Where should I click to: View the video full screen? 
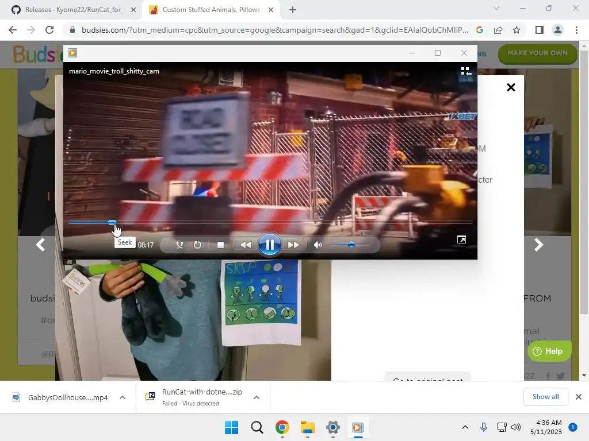(x=461, y=239)
